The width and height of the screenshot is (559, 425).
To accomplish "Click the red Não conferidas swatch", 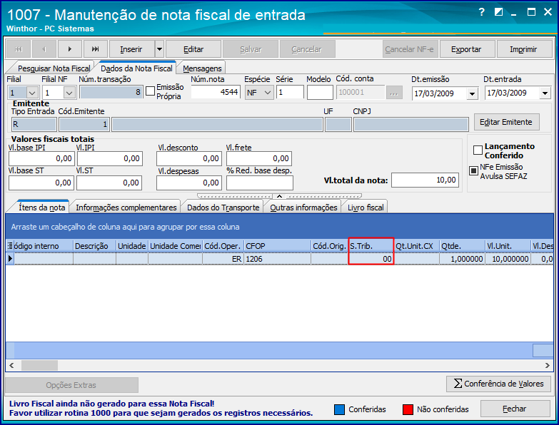I will pyautogui.click(x=408, y=409).
